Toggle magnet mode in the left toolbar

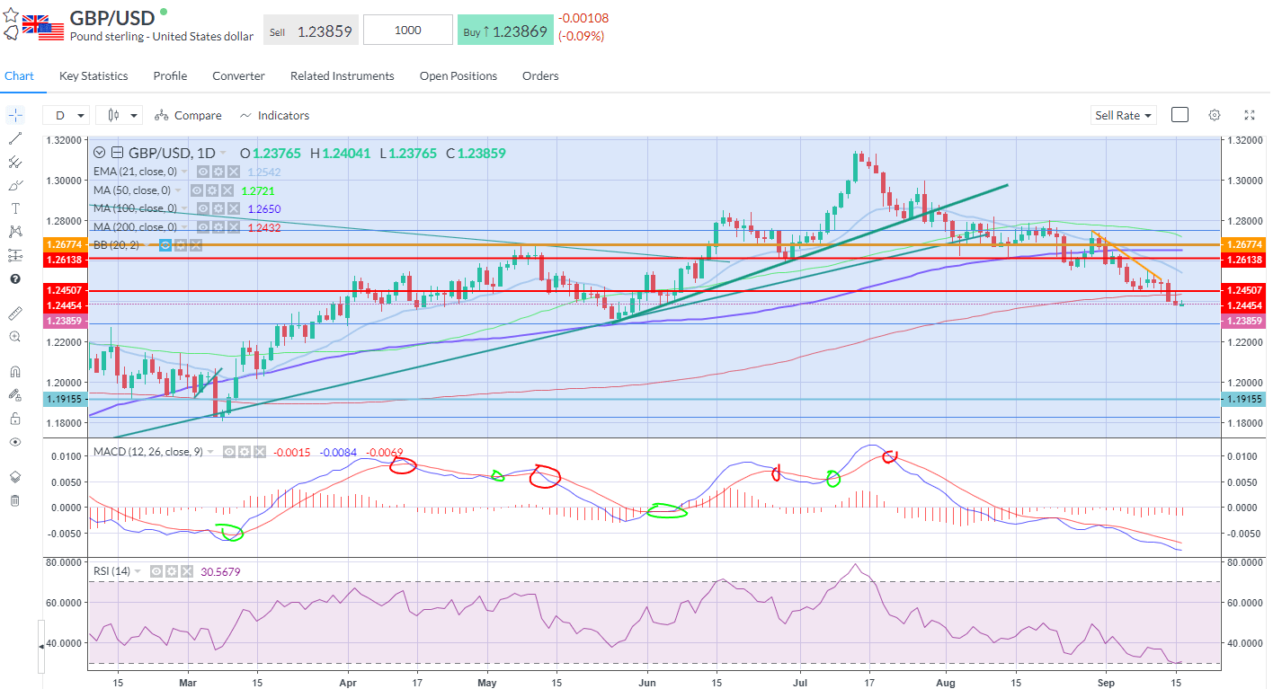click(x=14, y=371)
